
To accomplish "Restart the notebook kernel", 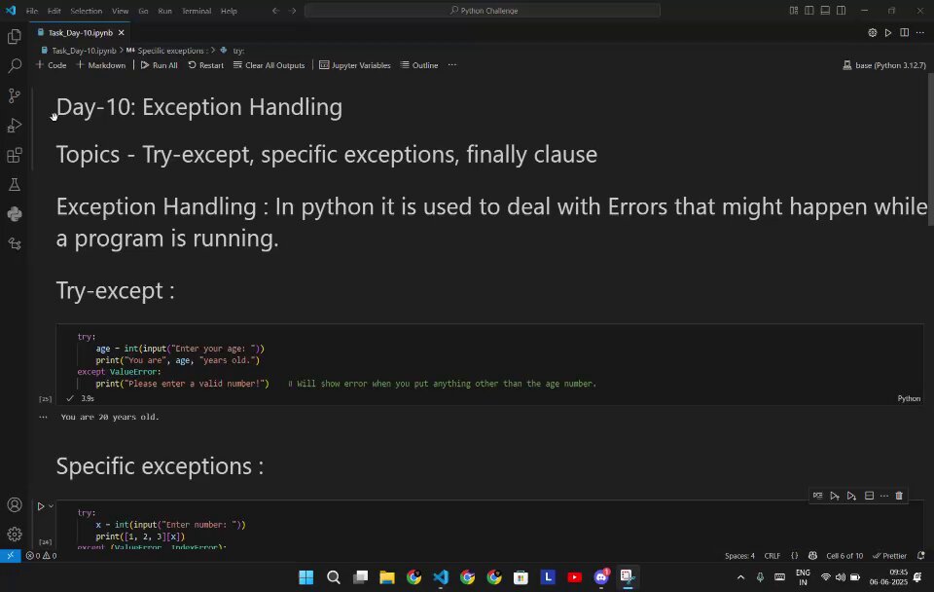I will [x=205, y=65].
